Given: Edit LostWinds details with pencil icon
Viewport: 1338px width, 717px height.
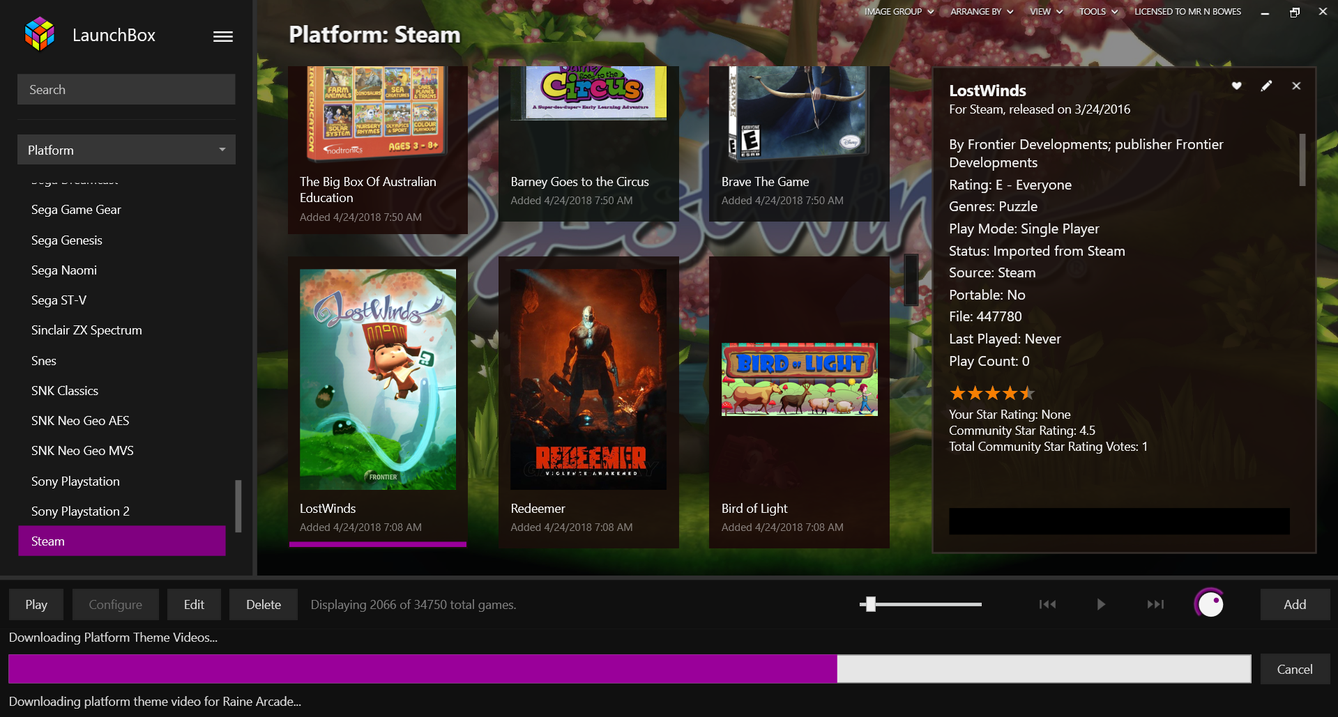Looking at the screenshot, I should coord(1266,86).
